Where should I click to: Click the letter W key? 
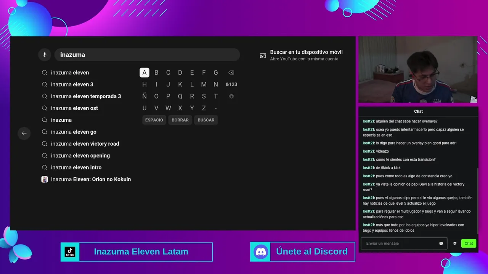coord(168,108)
